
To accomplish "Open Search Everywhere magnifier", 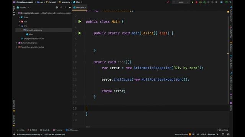I will [230, 2].
